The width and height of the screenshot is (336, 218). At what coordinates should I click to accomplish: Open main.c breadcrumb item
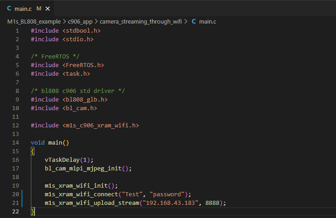207,22
